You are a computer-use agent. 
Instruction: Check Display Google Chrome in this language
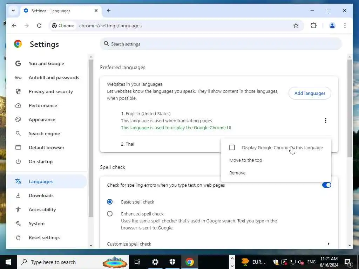click(x=232, y=147)
